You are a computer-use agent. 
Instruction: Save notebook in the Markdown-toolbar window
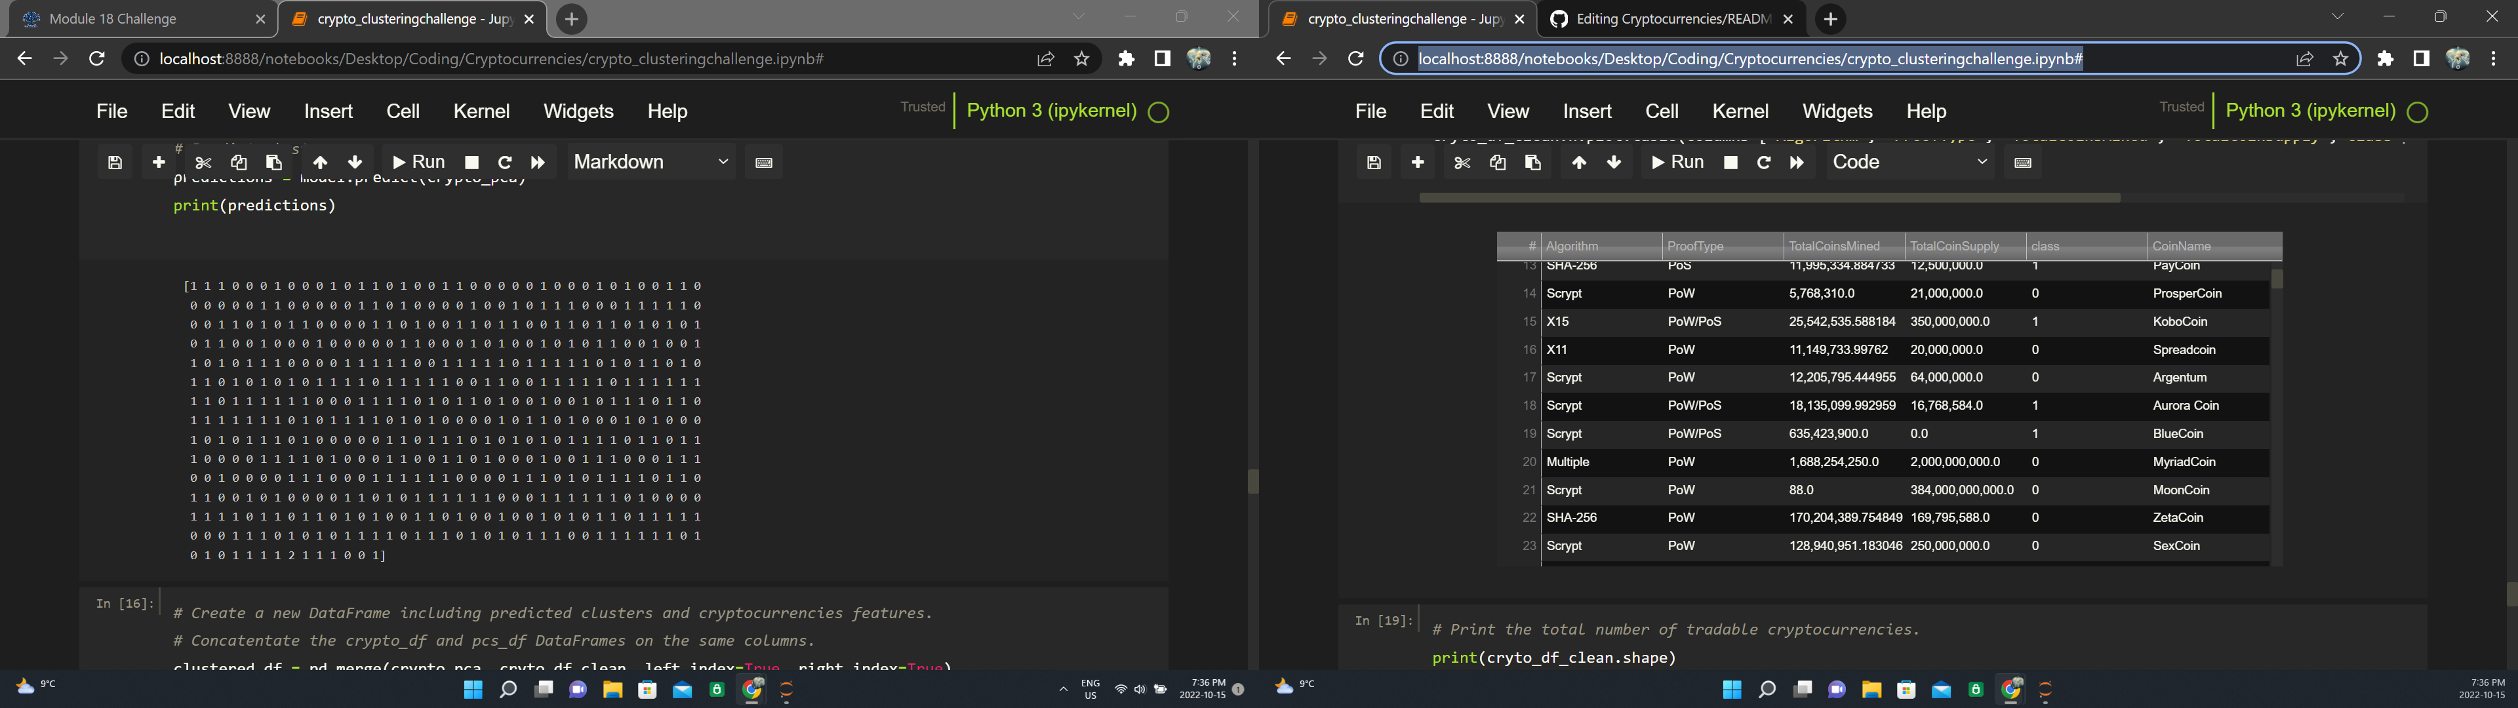pos(115,163)
